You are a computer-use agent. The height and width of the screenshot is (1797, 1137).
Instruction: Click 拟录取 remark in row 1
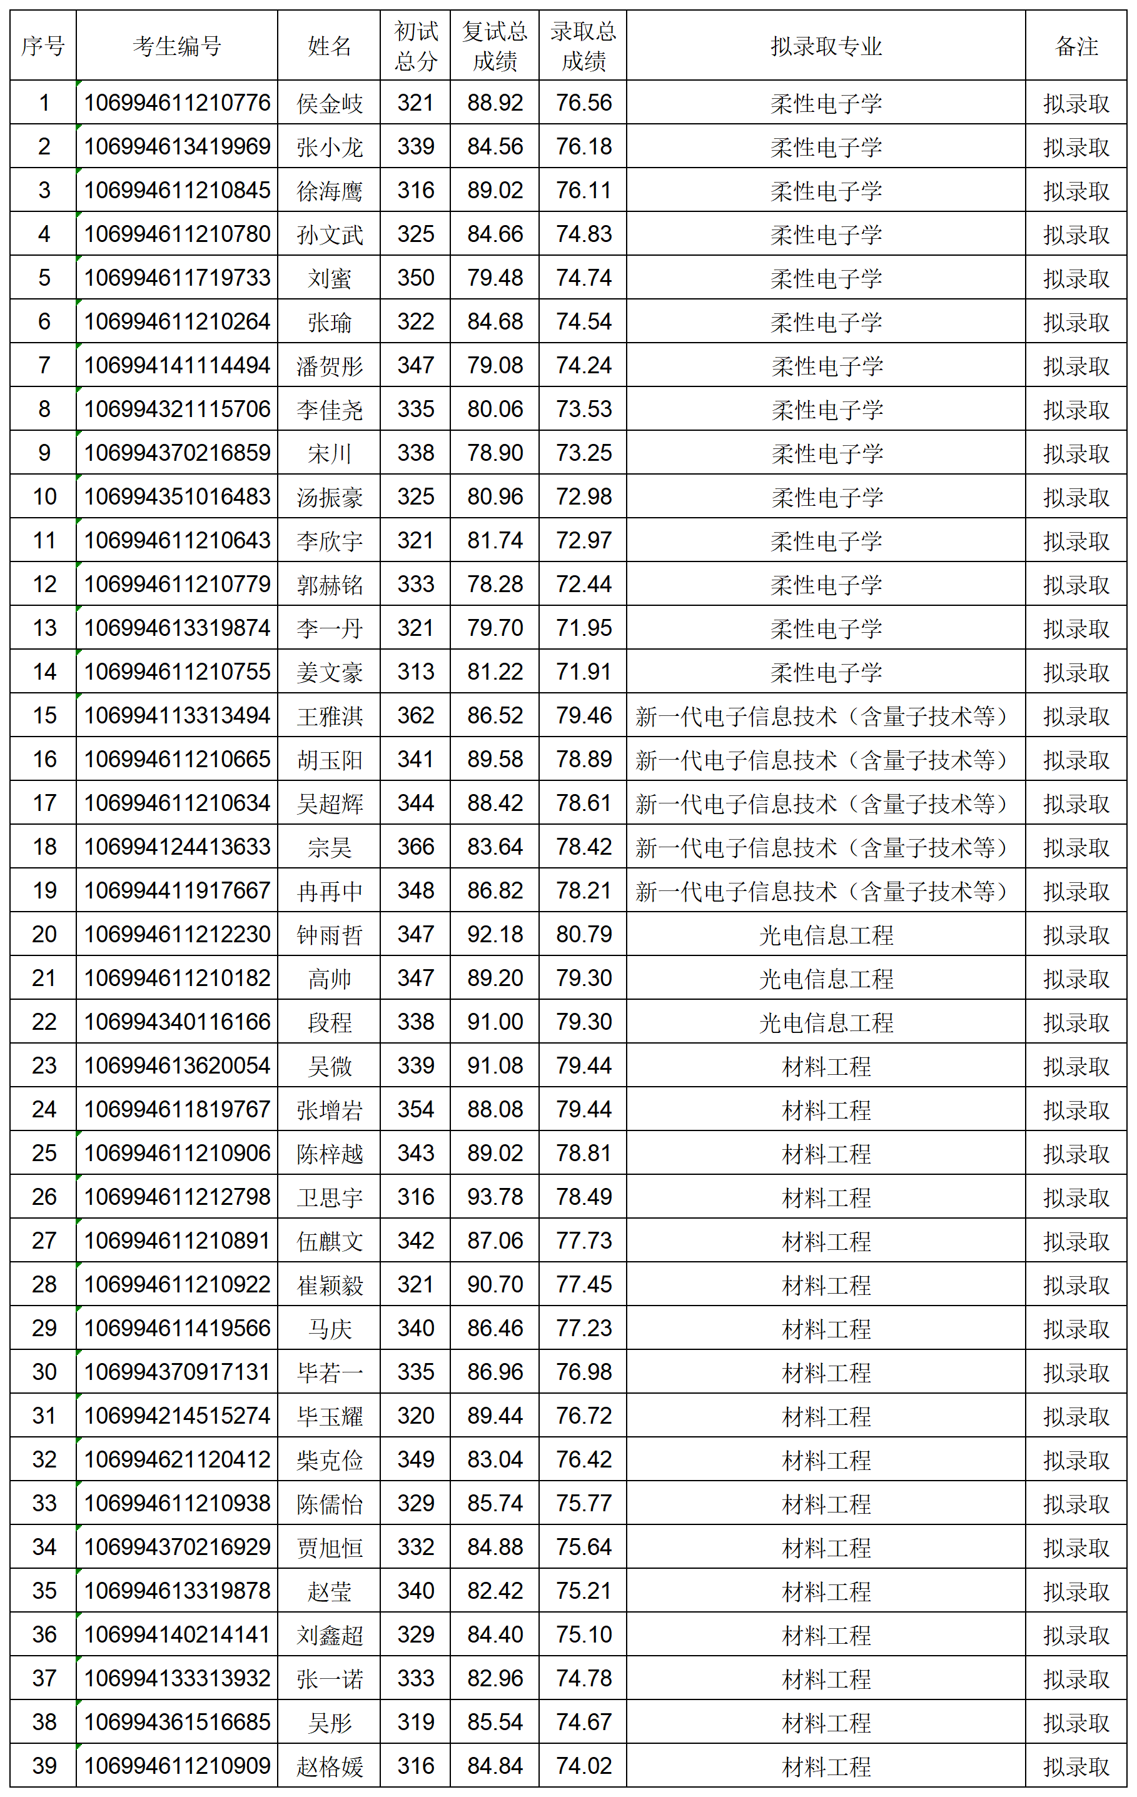[x=1076, y=104]
